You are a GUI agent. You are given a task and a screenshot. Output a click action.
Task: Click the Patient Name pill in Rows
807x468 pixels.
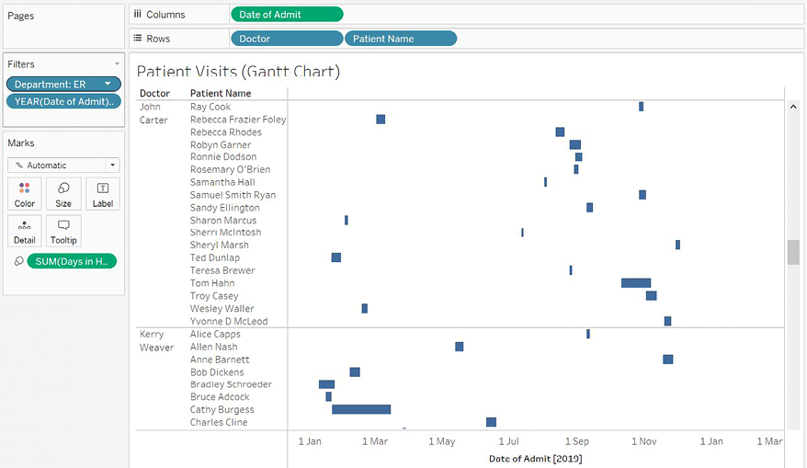point(400,39)
